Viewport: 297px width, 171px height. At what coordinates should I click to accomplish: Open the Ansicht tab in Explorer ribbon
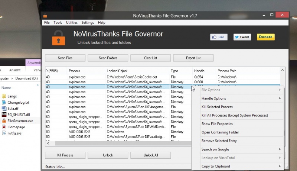click(15, 70)
